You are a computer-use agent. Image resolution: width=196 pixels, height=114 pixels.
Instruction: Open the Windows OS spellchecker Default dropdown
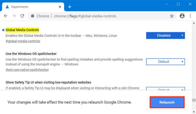click(x=165, y=62)
